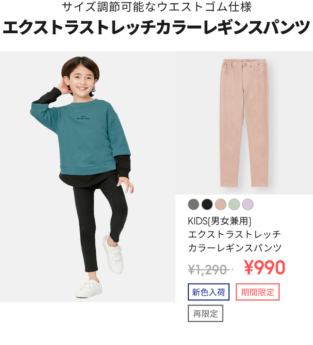Select the black color swatch
The image size is (313, 345).
(x=207, y=204)
